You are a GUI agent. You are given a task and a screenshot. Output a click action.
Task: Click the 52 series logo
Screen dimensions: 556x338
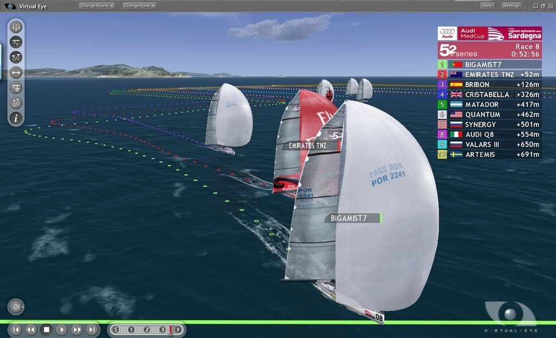tap(458, 50)
